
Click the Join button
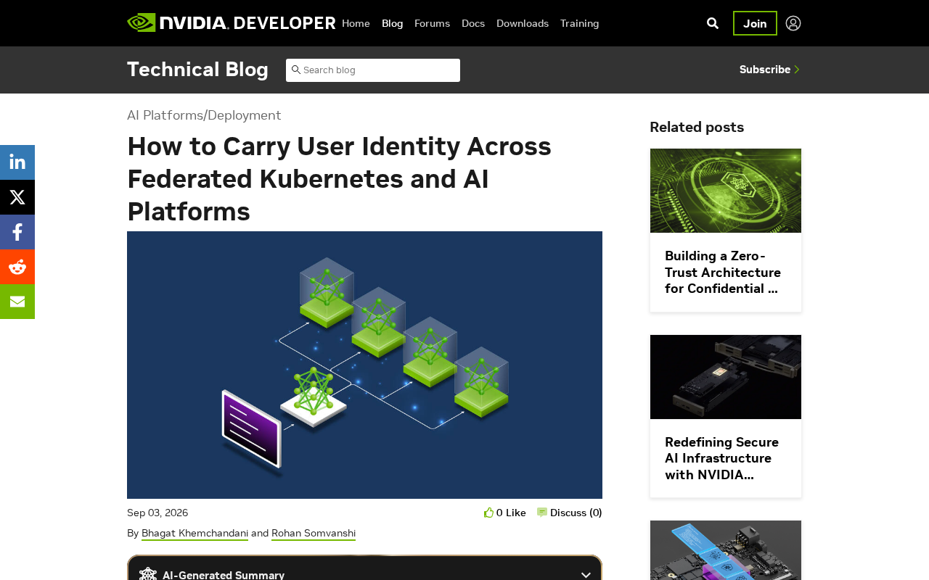[x=755, y=23]
